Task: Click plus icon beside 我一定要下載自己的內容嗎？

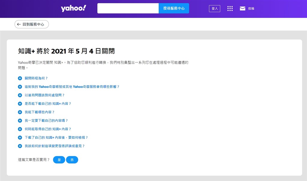Action: tap(20, 121)
